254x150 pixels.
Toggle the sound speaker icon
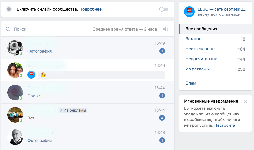coord(166,29)
